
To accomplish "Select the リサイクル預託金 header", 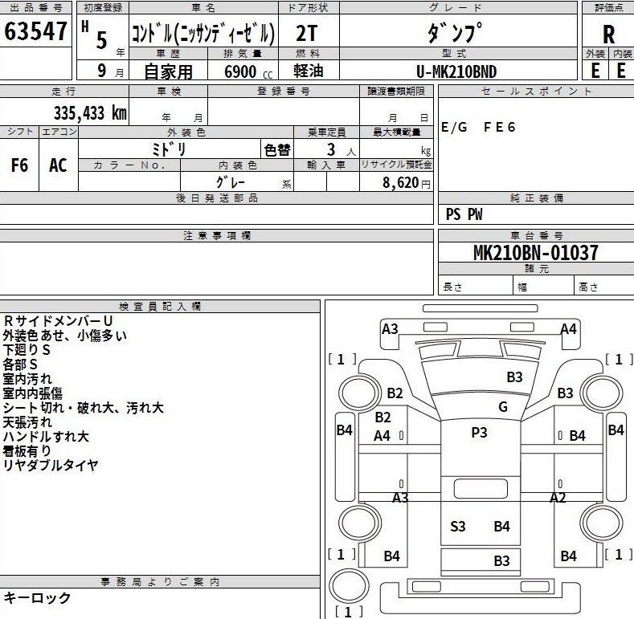I will 396,165.
